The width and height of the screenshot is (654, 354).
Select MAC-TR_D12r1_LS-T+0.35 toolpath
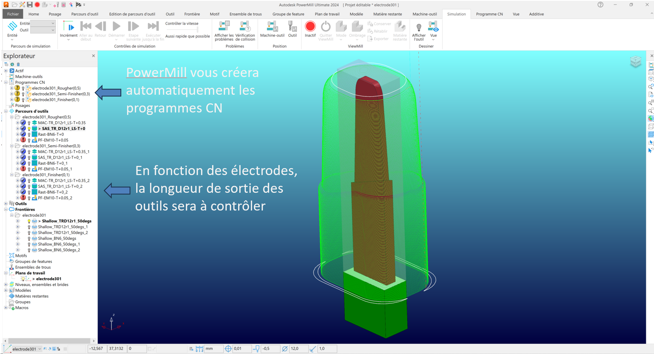pos(62,123)
